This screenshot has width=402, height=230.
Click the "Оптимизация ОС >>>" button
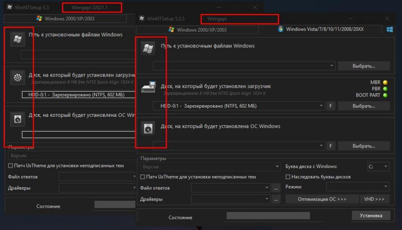[322, 199]
